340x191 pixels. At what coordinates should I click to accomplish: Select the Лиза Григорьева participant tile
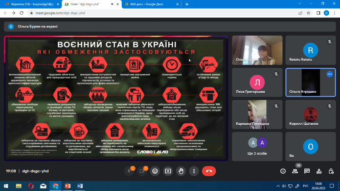257,83
